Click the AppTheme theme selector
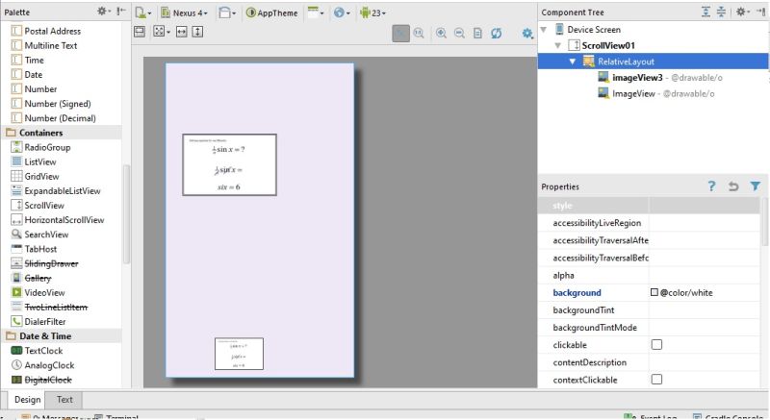The height and width of the screenshot is (420, 770). click(x=271, y=12)
